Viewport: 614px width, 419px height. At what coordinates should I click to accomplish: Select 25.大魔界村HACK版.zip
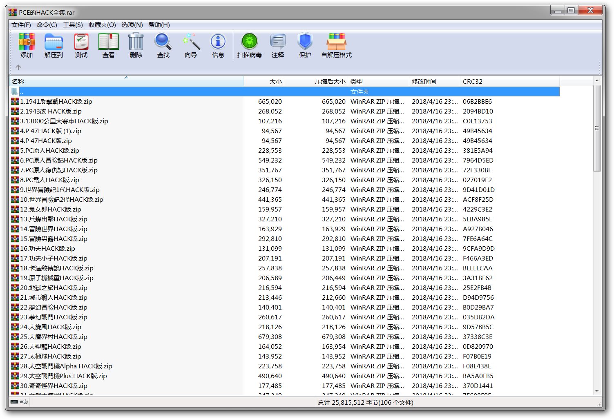[x=54, y=337]
